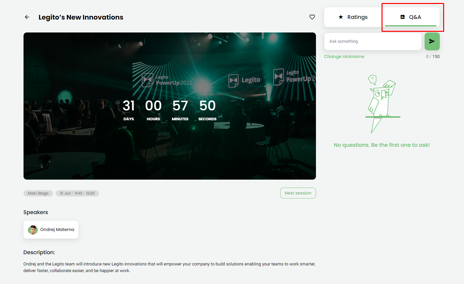Viewport: 464px width, 284px height.
Task: Switch to the Ratings tab
Action: 353,17
